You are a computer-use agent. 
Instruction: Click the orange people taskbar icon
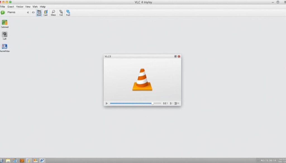[x=35, y=160]
